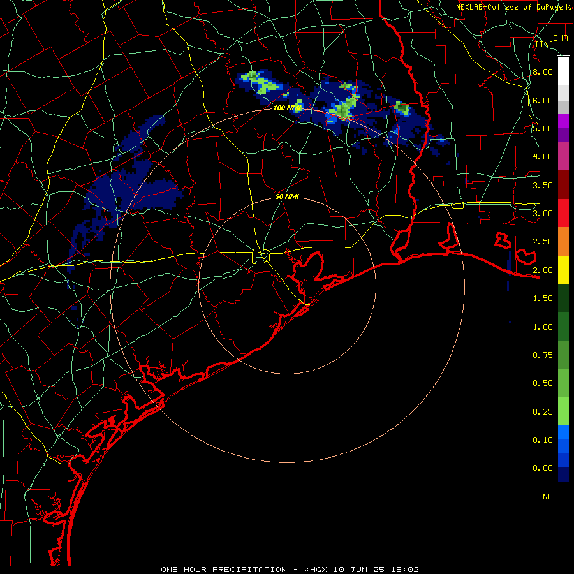Click the '0.25' scale label
The height and width of the screenshot is (574, 574).
(543, 412)
